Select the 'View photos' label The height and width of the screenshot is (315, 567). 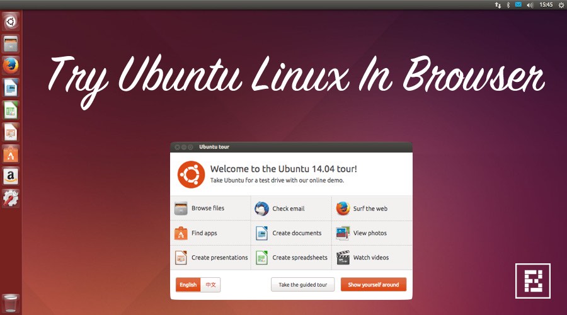point(370,233)
